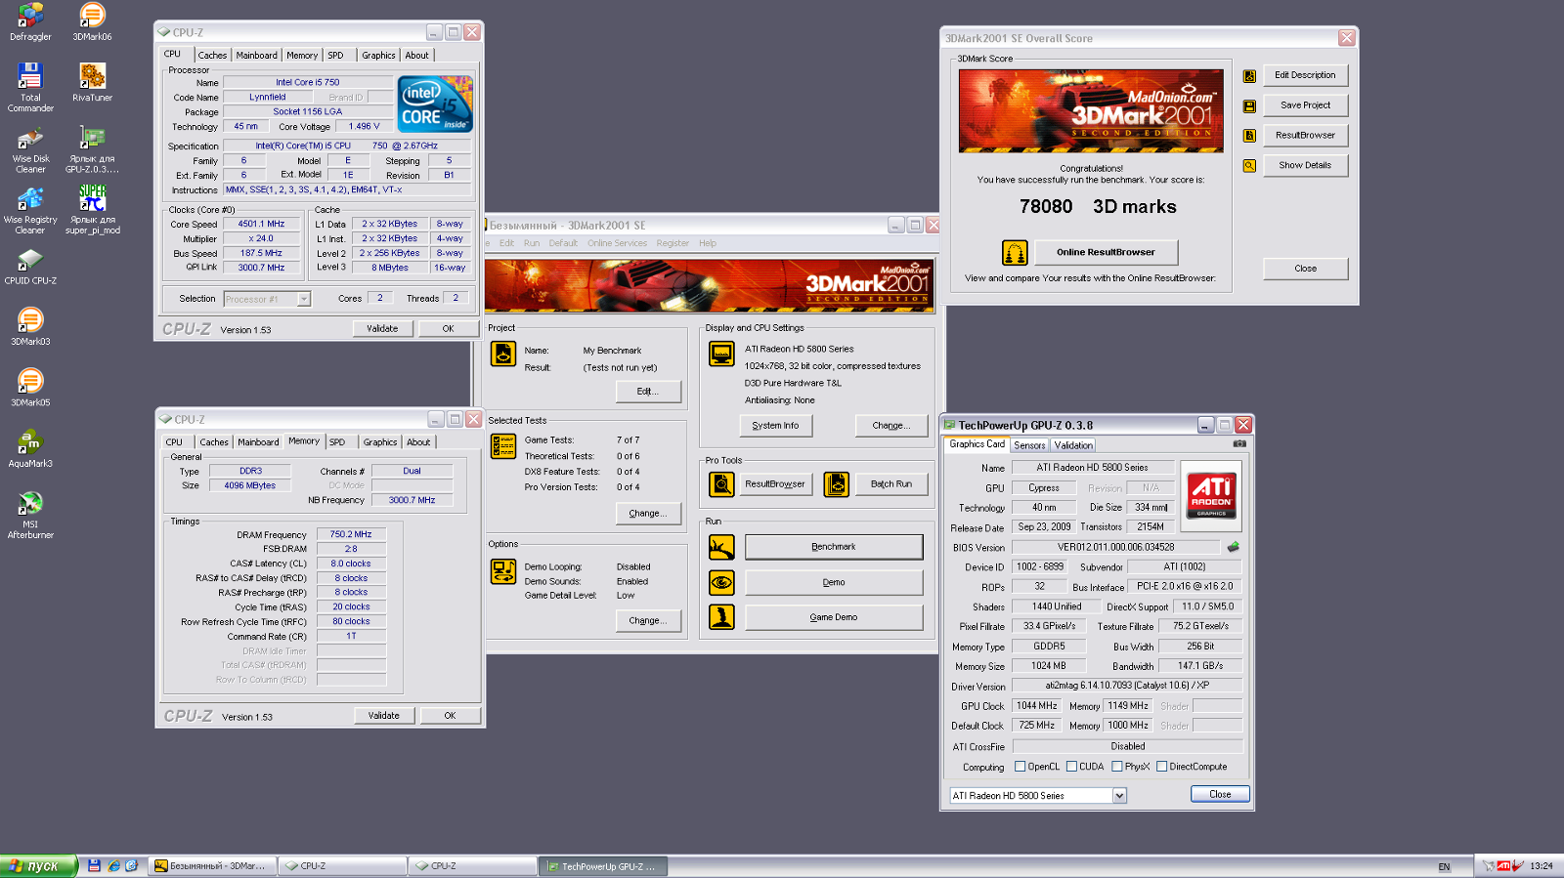
Task: Click the 78080 score text
Action: [1046, 207]
